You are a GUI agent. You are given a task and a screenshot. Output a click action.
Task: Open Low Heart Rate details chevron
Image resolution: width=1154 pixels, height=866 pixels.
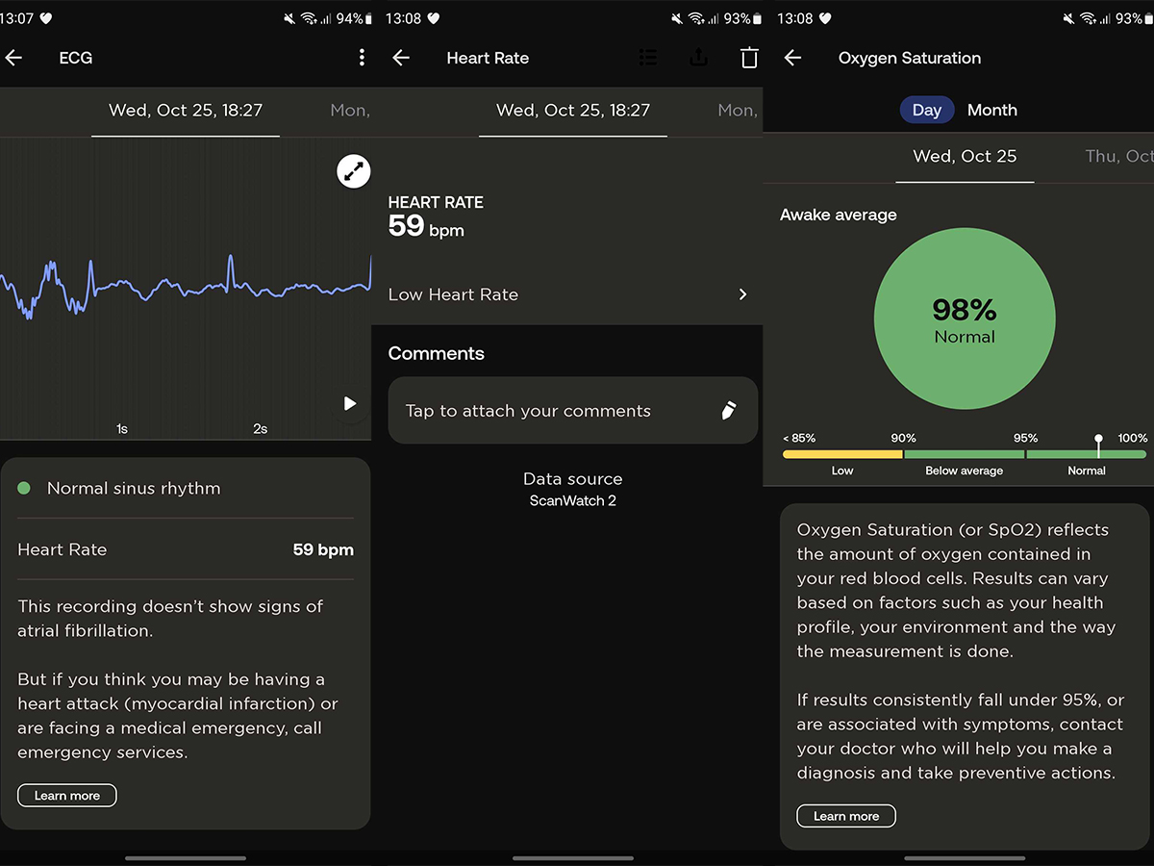point(741,294)
